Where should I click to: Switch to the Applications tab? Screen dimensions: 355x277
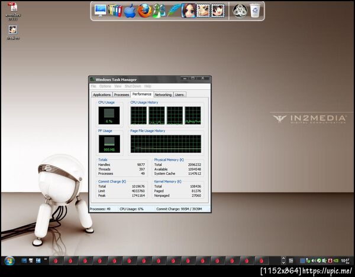[x=102, y=94]
